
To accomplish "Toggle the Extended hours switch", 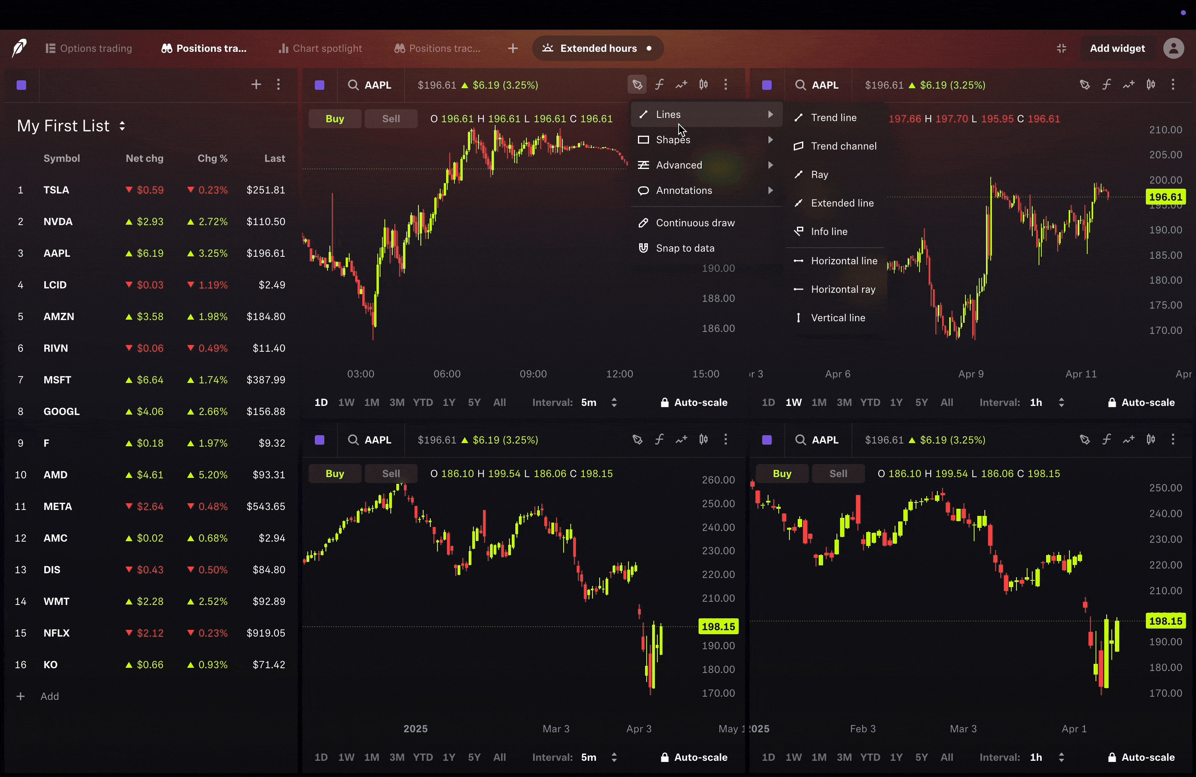I will (x=598, y=48).
